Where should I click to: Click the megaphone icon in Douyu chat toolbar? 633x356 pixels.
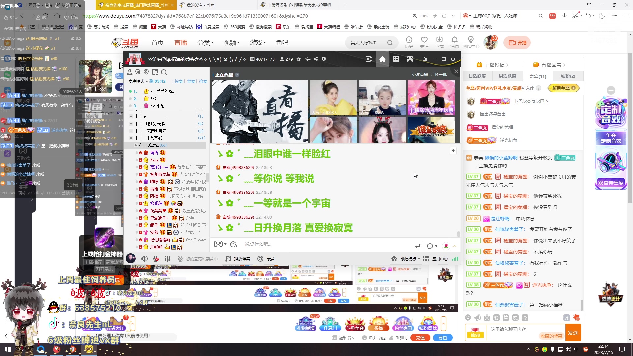coord(477,317)
